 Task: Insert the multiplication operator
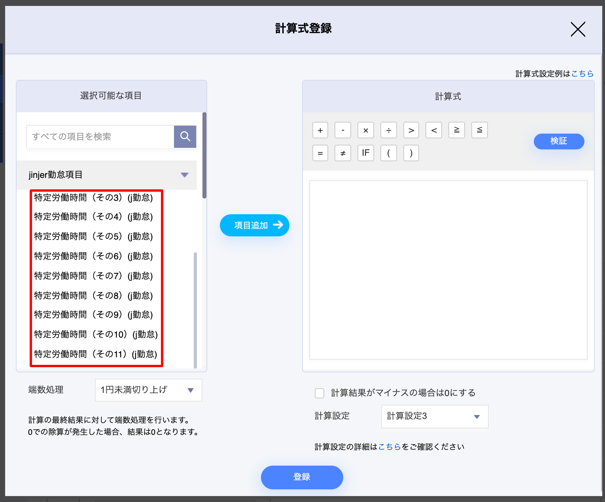(366, 130)
